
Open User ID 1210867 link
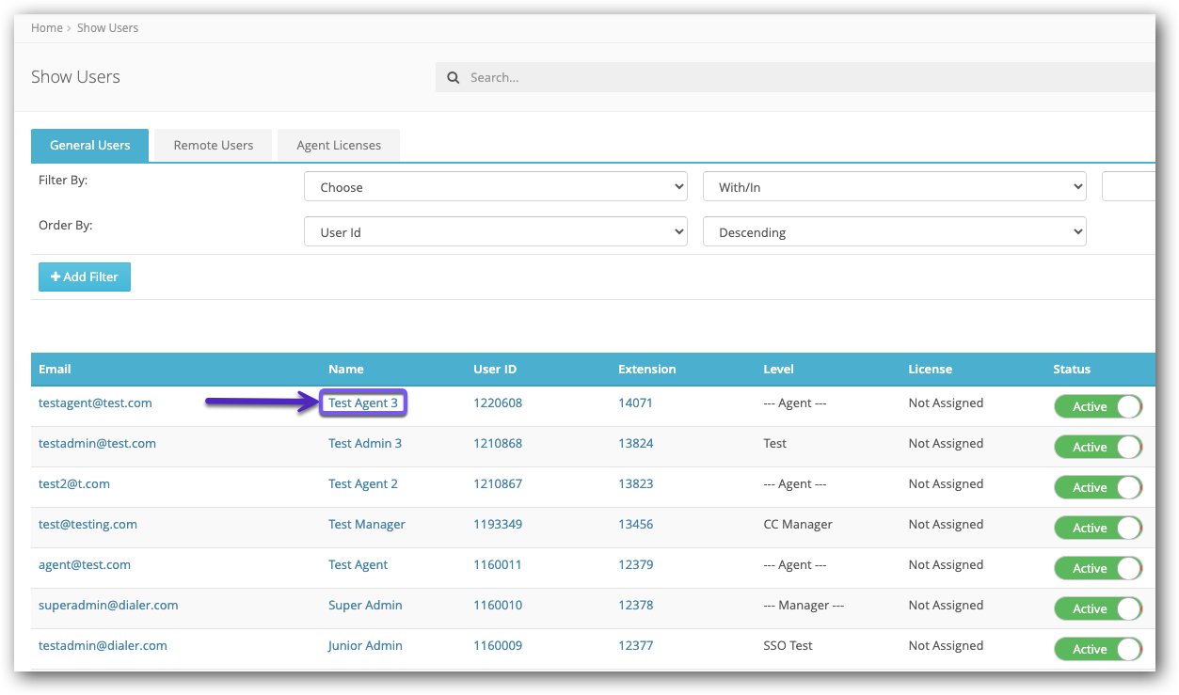pyautogui.click(x=497, y=484)
